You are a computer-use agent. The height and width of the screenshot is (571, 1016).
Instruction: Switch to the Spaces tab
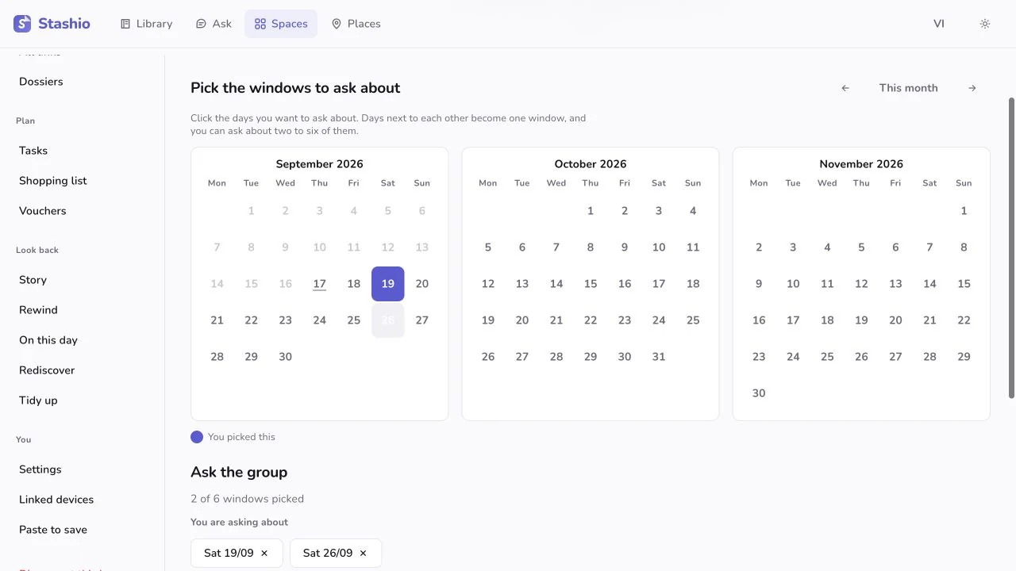coord(281,24)
